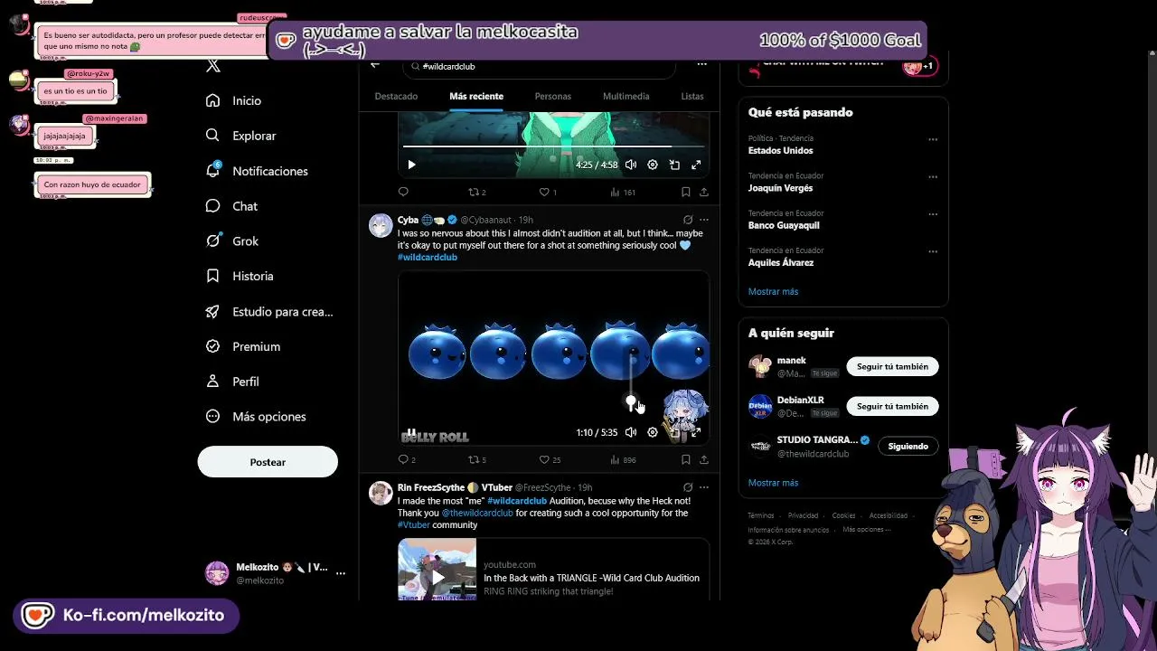Viewport: 1157px width, 651px height.
Task: Open the Melkozito account menu dots
Action: (x=341, y=573)
